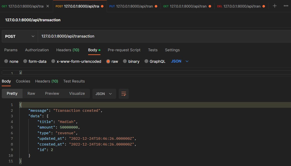Open the Pre-request Script tab
This screenshot has height=166, width=291.
click(x=124, y=50)
